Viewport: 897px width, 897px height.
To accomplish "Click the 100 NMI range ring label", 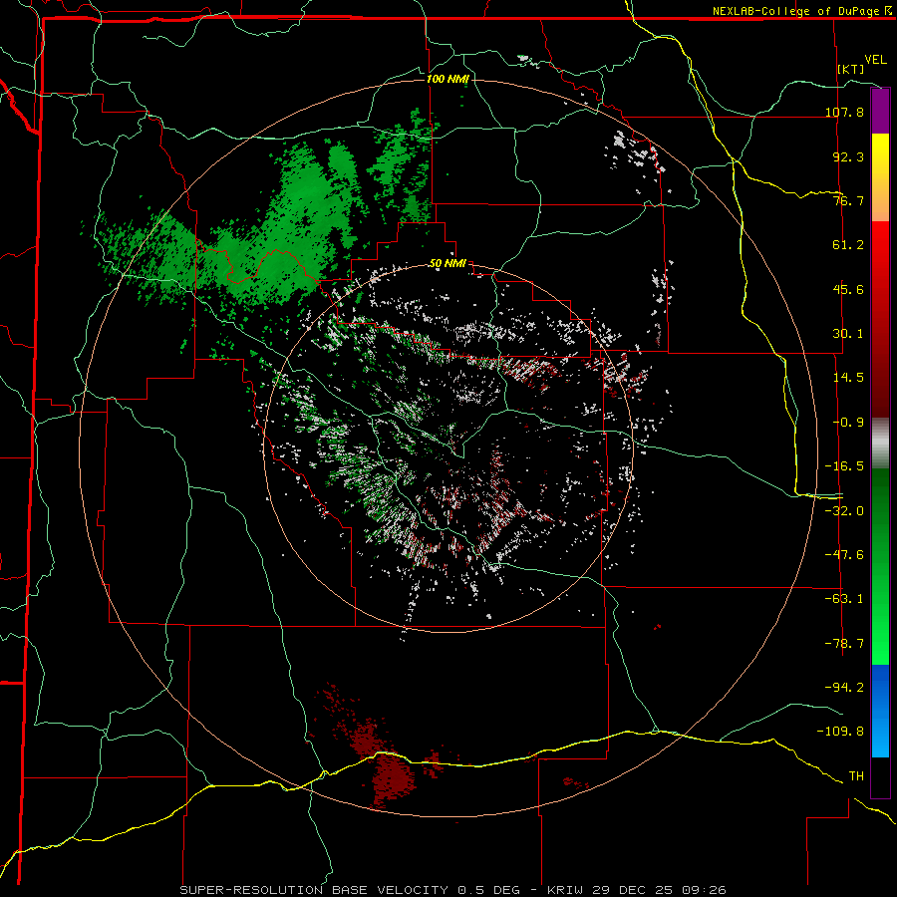I will coord(448,79).
